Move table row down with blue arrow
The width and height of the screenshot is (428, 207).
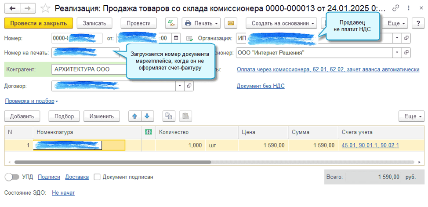coord(147,116)
